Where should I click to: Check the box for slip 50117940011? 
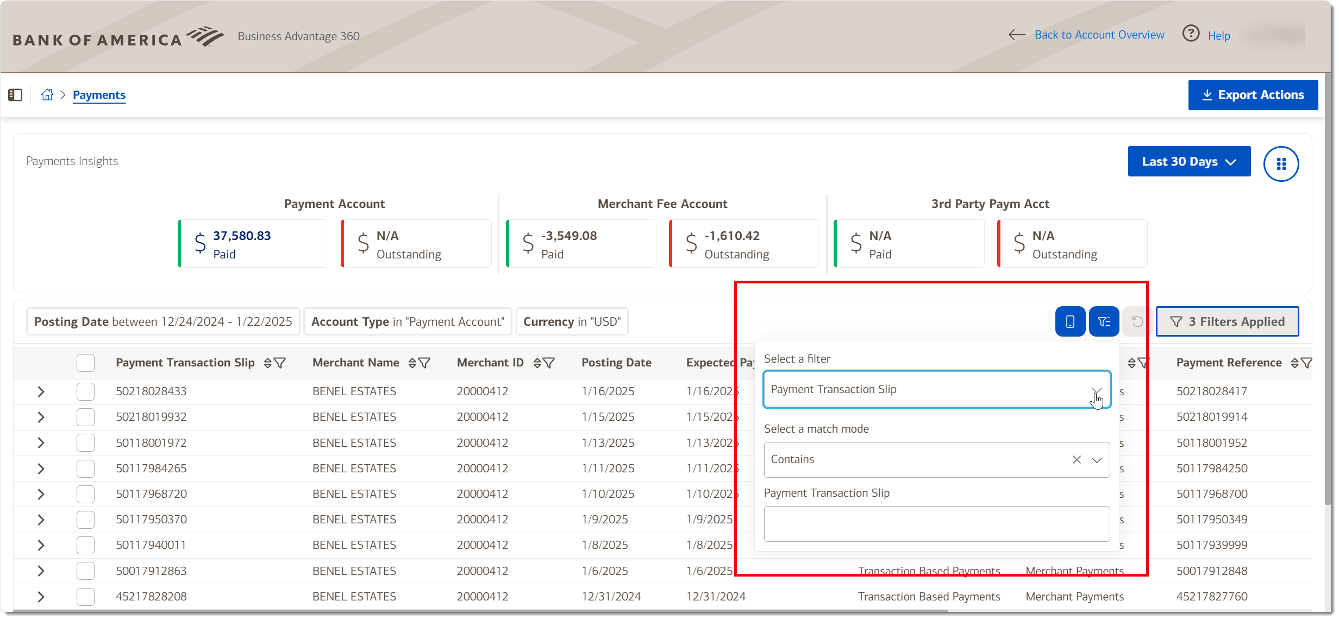click(x=85, y=545)
